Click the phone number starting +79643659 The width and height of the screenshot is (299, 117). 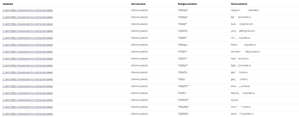click(x=184, y=107)
